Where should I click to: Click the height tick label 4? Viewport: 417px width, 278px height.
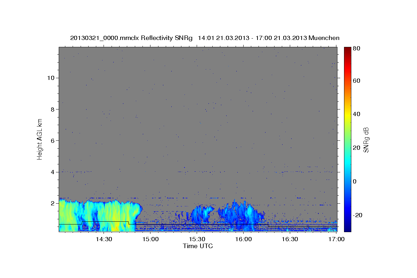tap(52, 172)
